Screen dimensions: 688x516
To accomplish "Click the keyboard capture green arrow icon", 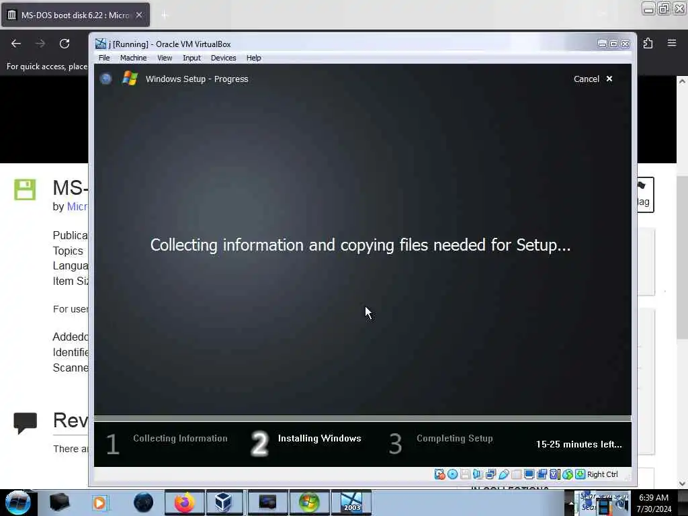I will pos(580,474).
